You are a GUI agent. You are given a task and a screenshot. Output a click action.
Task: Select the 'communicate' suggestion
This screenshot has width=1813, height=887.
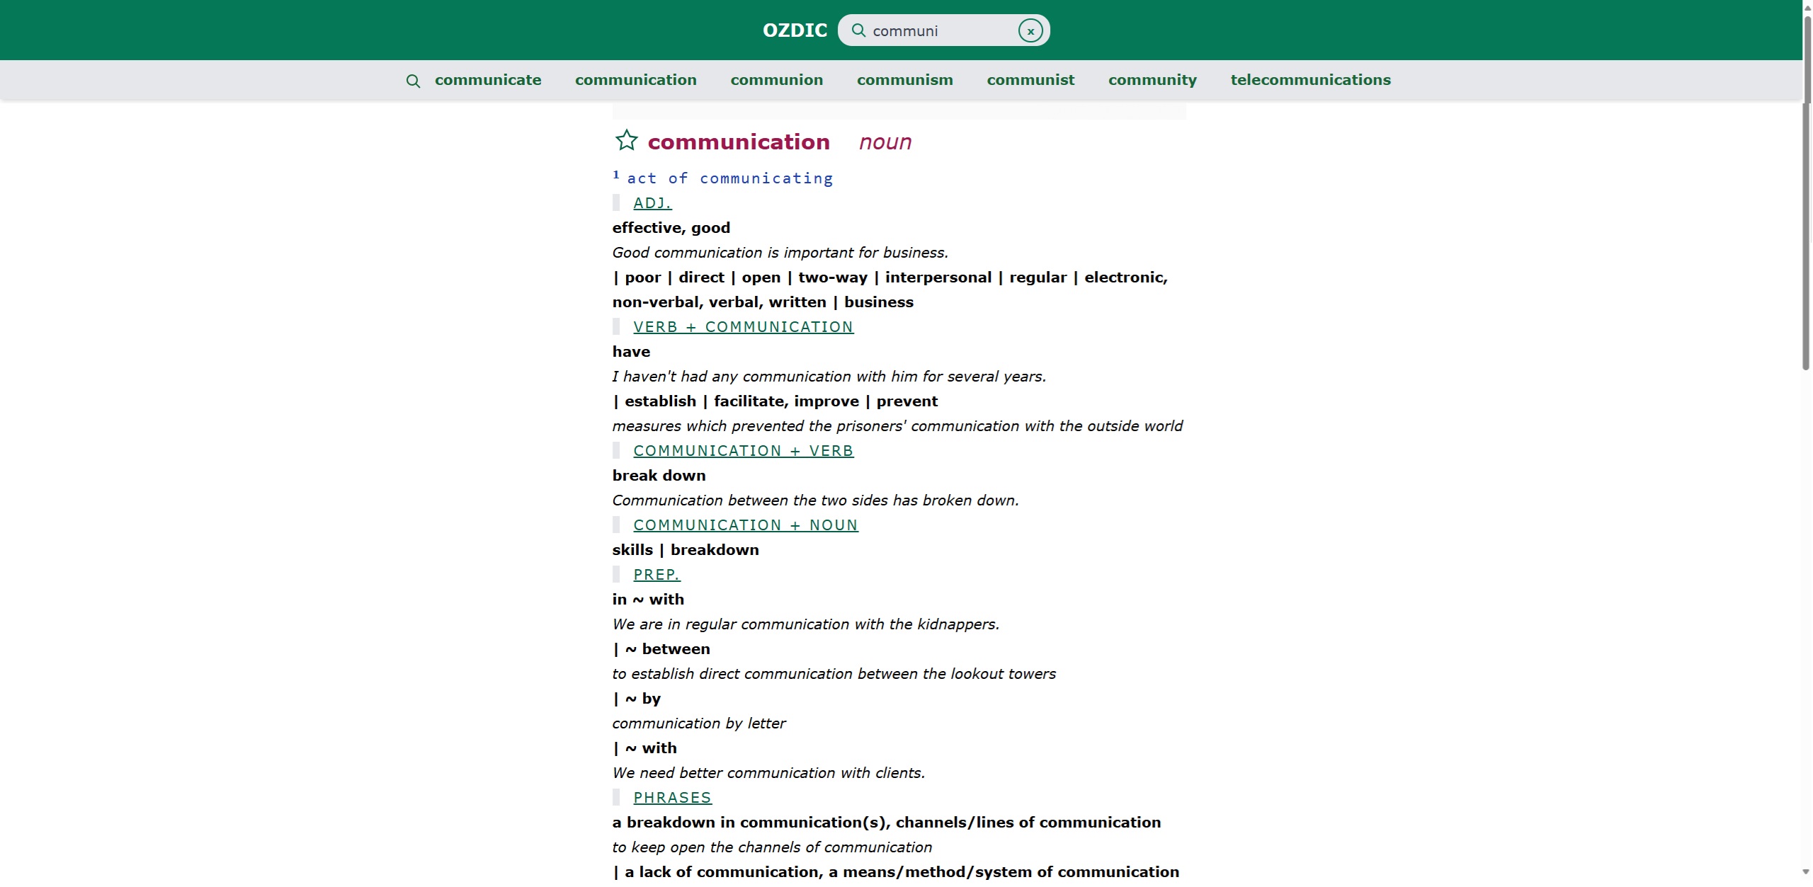pyautogui.click(x=488, y=80)
